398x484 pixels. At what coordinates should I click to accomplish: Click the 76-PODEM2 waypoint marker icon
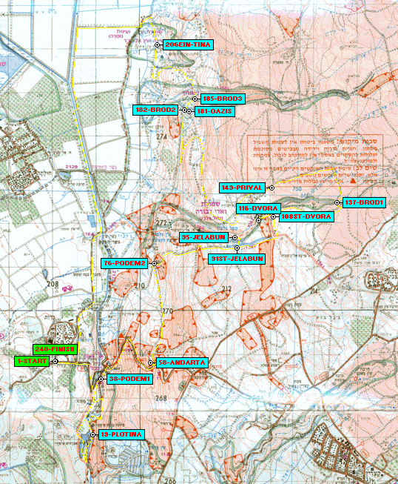pyautogui.click(x=155, y=264)
